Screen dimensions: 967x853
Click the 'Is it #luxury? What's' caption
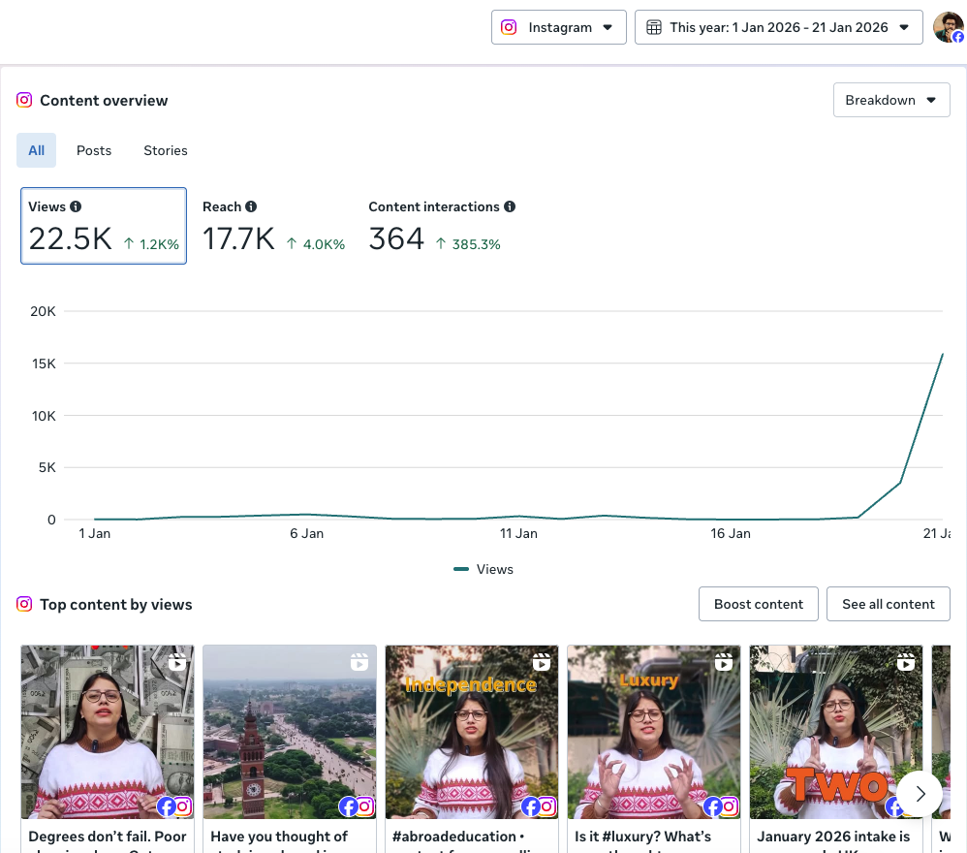click(642, 837)
